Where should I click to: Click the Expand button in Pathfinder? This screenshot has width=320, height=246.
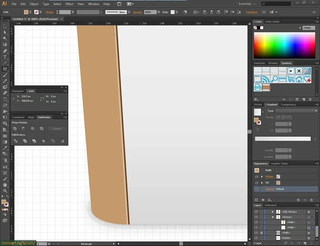click(57, 128)
